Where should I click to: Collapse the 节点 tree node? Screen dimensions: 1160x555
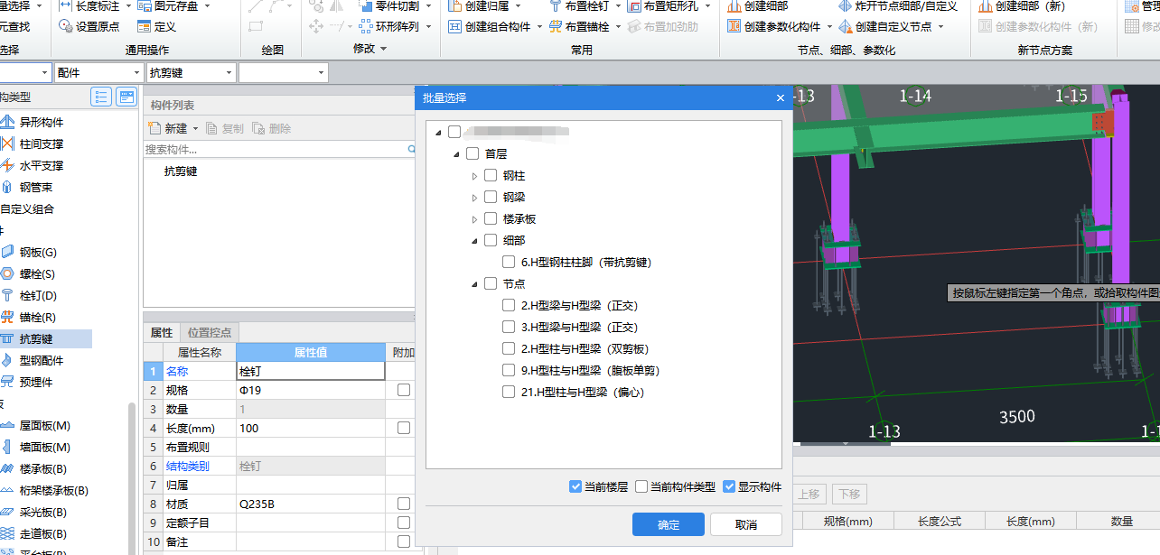click(475, 284)
